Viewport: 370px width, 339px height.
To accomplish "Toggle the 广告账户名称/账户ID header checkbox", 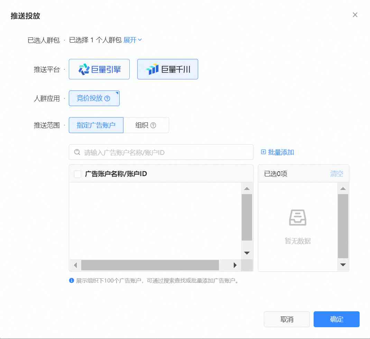I will pos(77,174).
